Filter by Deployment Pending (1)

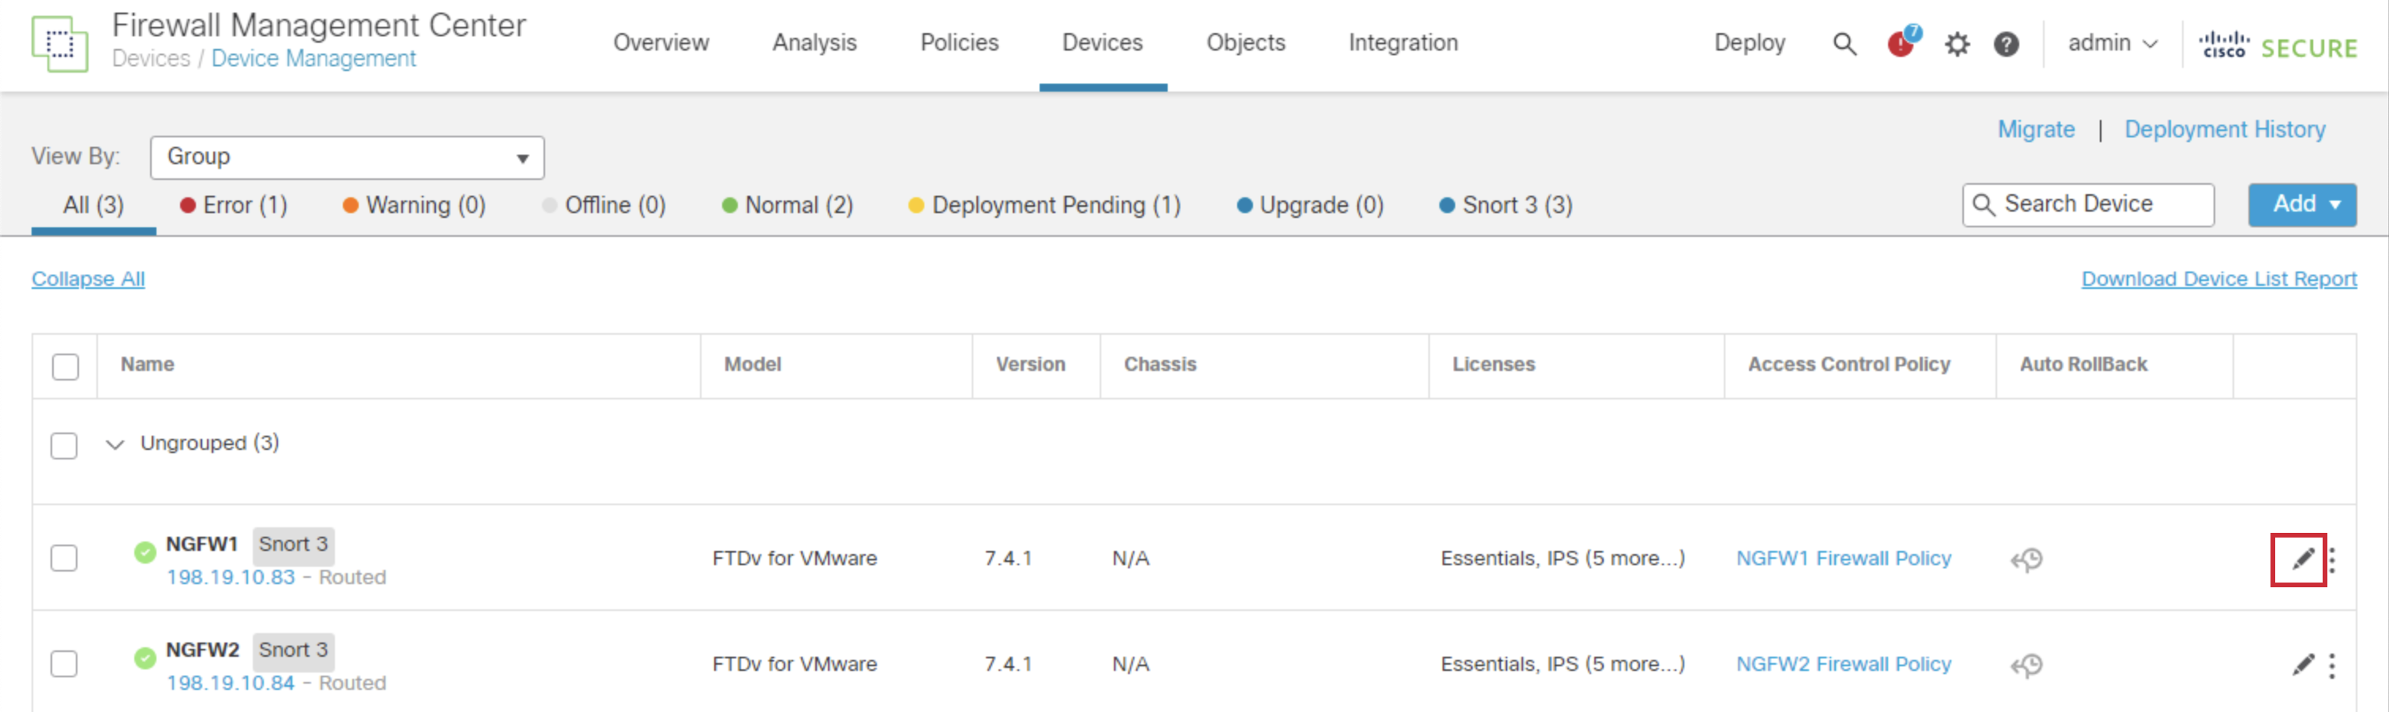1044,205
